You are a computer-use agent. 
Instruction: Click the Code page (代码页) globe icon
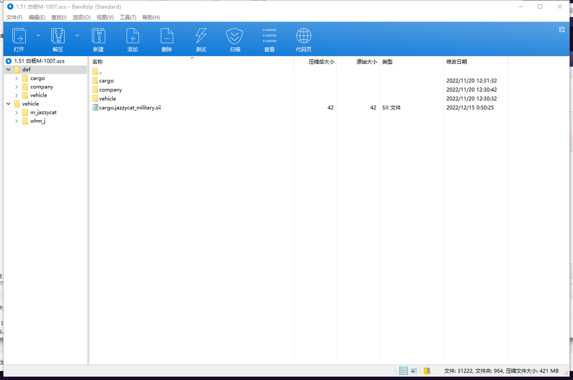(x=304, y=36)
